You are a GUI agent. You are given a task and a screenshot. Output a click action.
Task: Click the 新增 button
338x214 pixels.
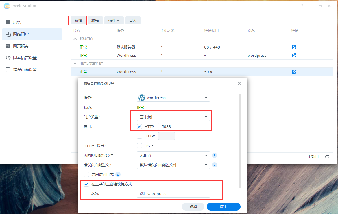pos(78,20)
